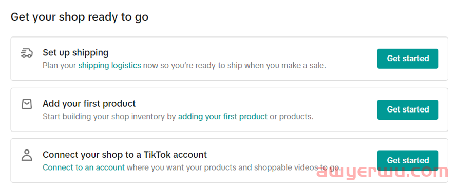Click the Plan your shipping description text

click(184, 65)
